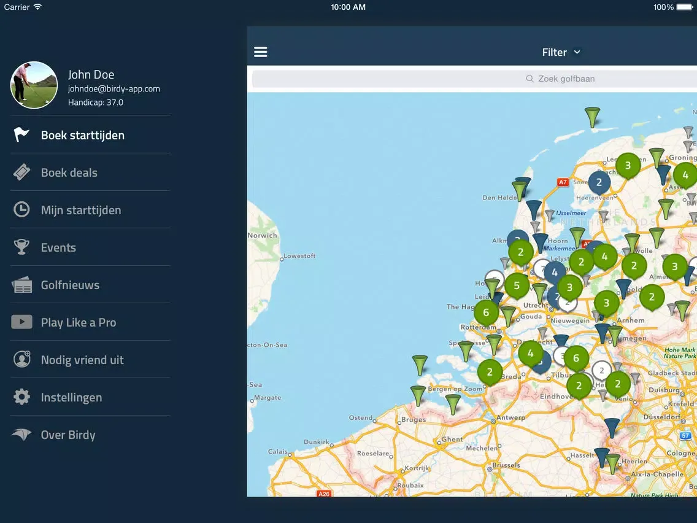Click the Norwich city label
The width and height of the screenshot is (697, 523).
click(262, 235)
